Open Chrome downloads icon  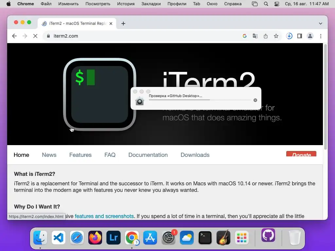click(x=289, y=36)
